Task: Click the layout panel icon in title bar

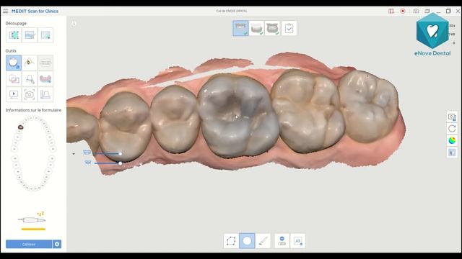Action: click(391, 12)
